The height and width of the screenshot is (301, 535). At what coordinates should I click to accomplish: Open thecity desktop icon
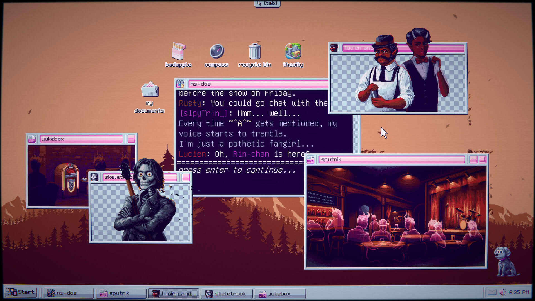point(293,55)
